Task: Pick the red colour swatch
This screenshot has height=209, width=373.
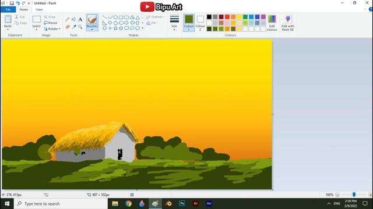Action: coord(227,17)
